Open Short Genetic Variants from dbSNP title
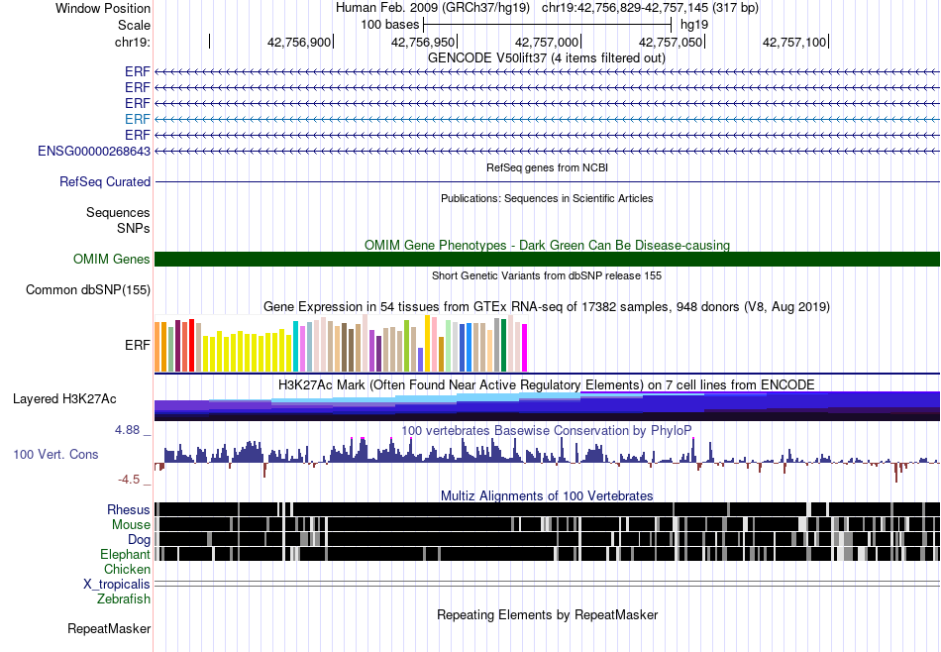The width and height of the screenshot is (941, 652). click(547, 275)
